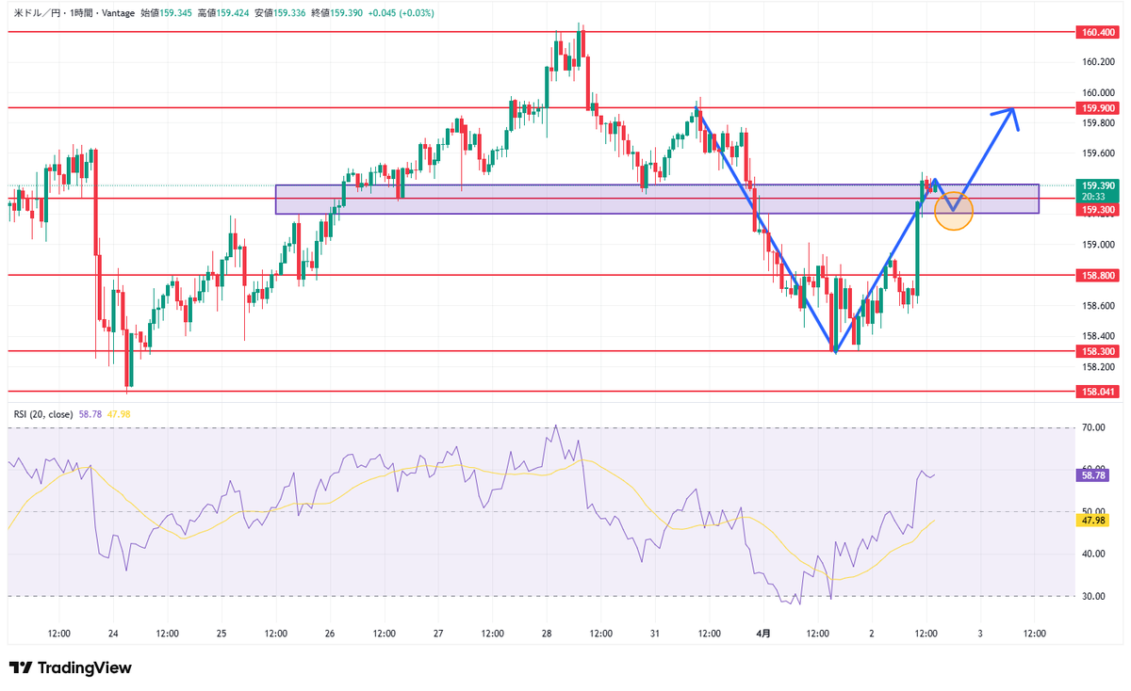
Task: Click the red 158.300 price label
Action: [1097, 351]
